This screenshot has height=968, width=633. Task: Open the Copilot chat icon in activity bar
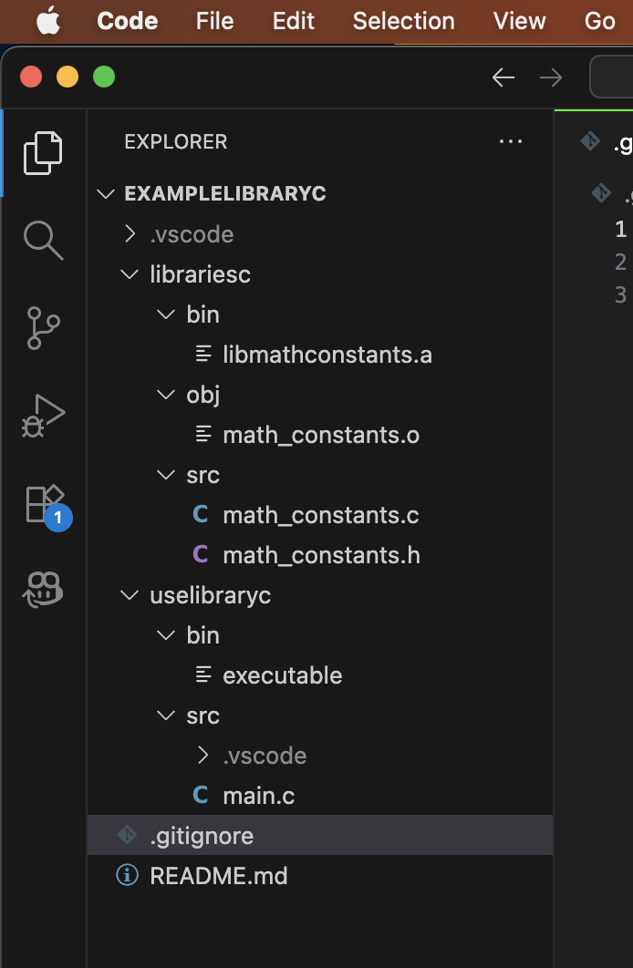pos(43,590)
